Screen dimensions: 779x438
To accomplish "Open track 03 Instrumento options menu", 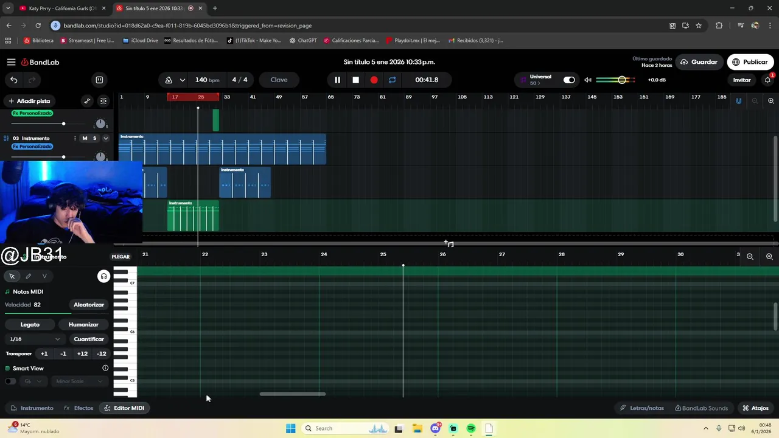I will (75, 138).
